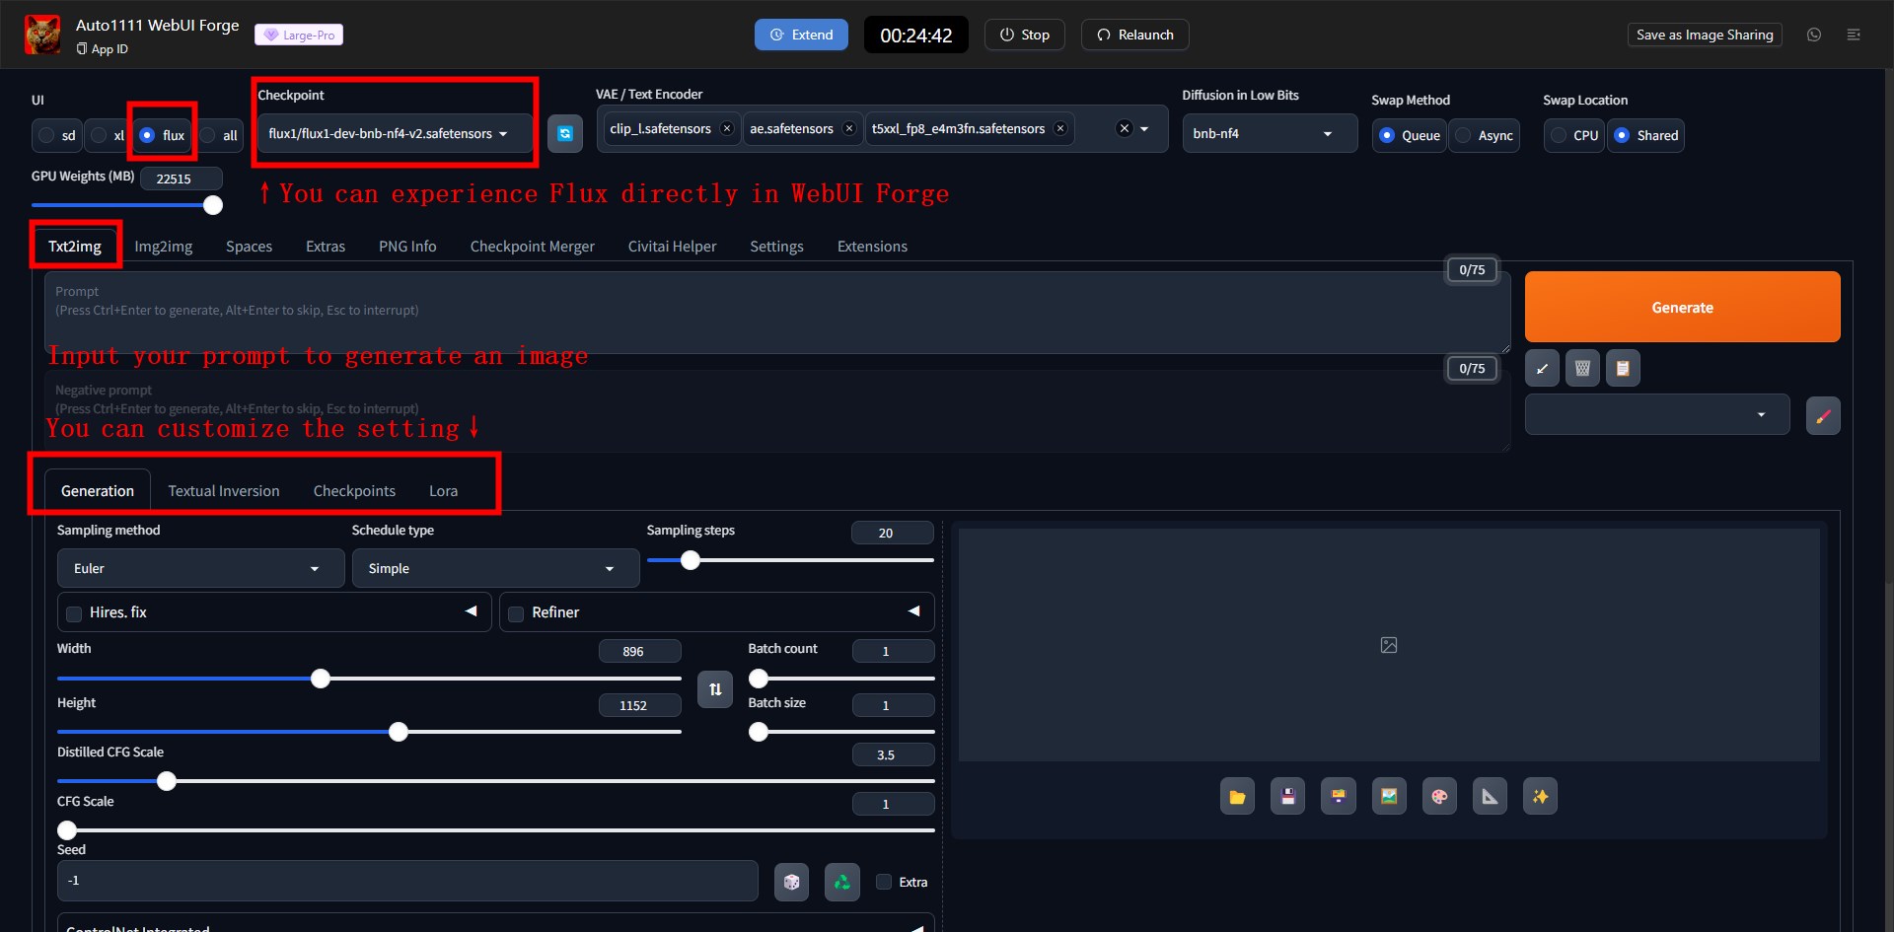This screenshot has width=1894, height=932.
Task: Select the all UI radio option
Action: click(x=219, y=135)
